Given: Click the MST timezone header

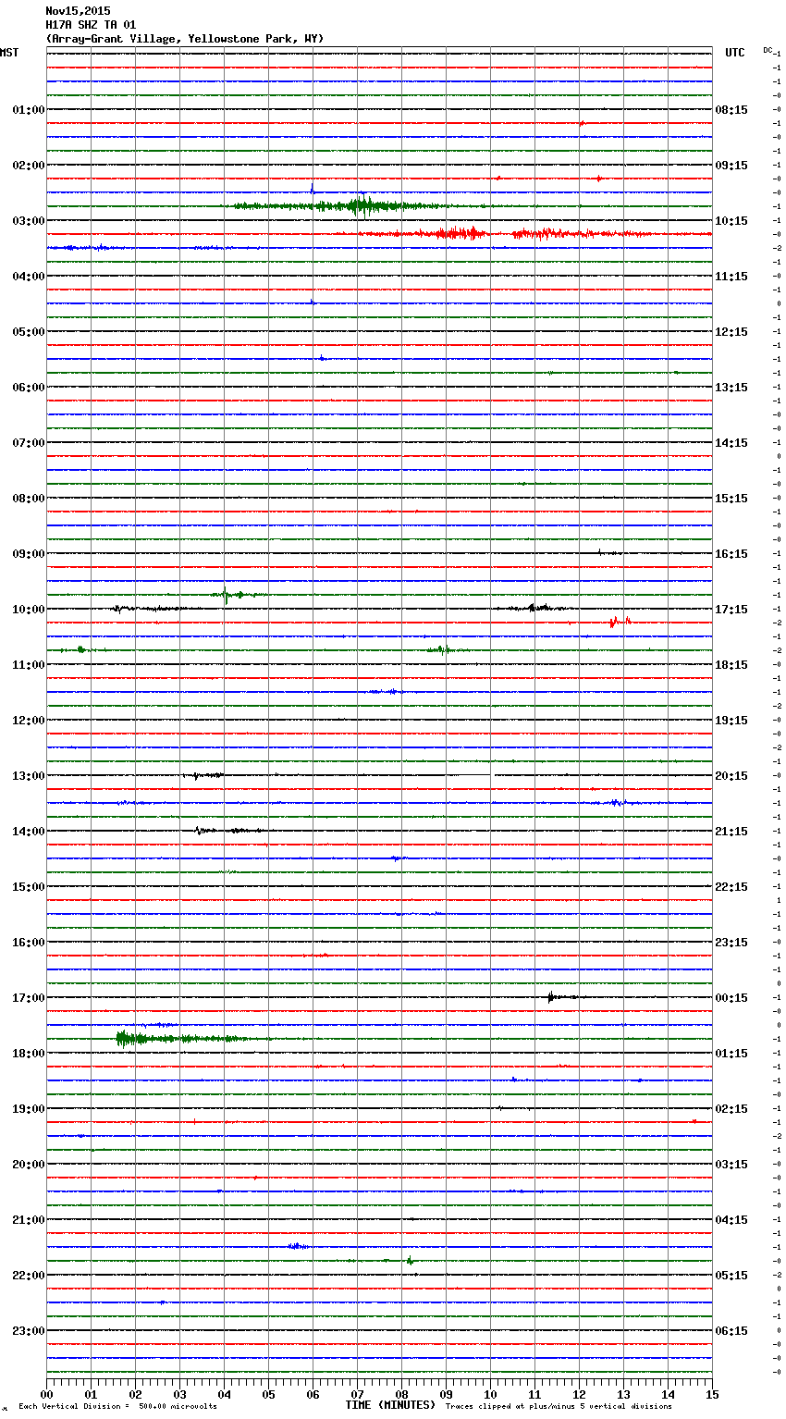Looking at the screenshot, I should click(9, 53).
